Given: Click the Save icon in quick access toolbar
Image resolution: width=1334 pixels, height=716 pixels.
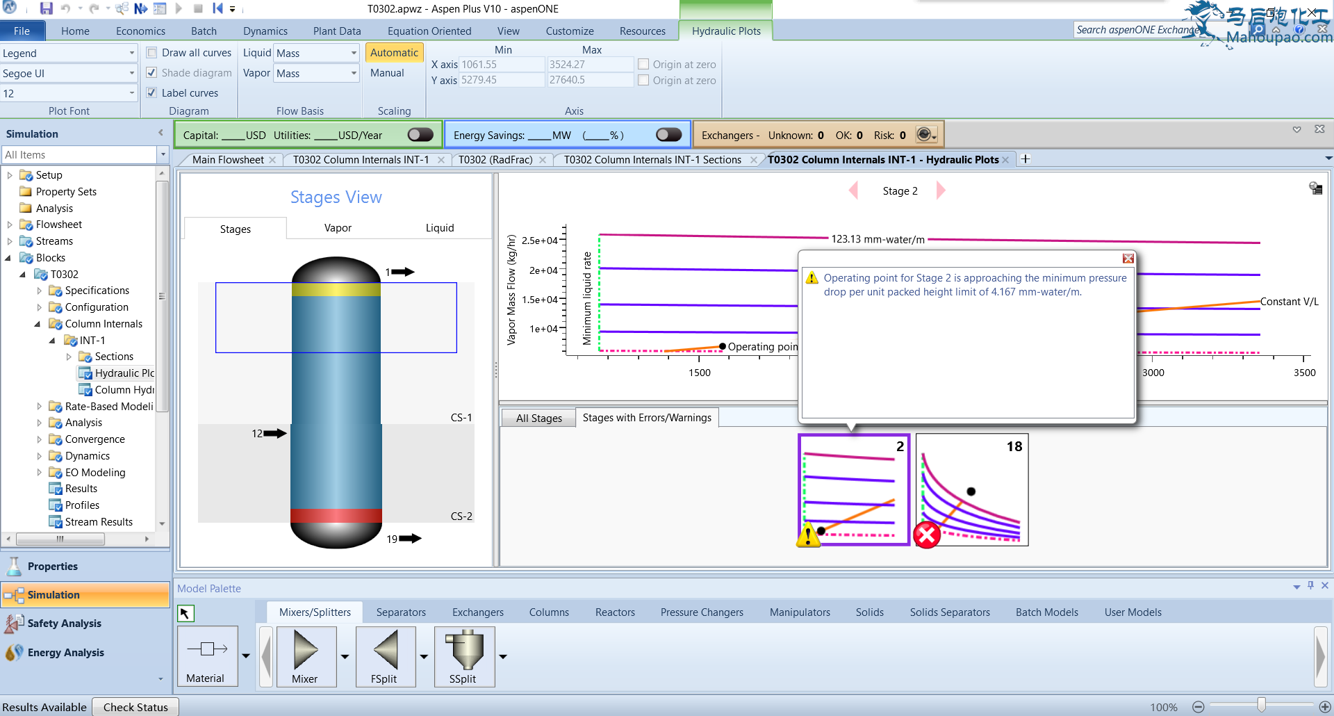Looking at the screenshot, I should point(46,8).
